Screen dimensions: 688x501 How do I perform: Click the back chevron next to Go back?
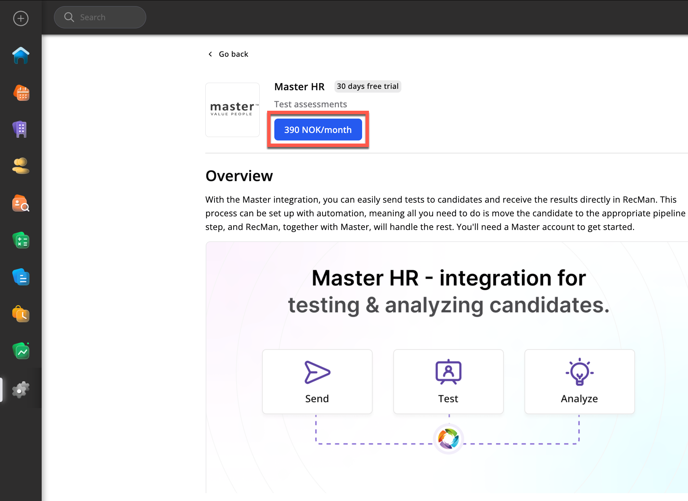(210, 54)
